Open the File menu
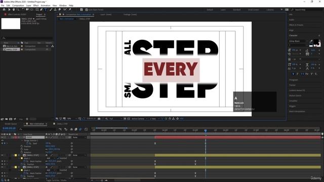 click(x=3, y=6)
